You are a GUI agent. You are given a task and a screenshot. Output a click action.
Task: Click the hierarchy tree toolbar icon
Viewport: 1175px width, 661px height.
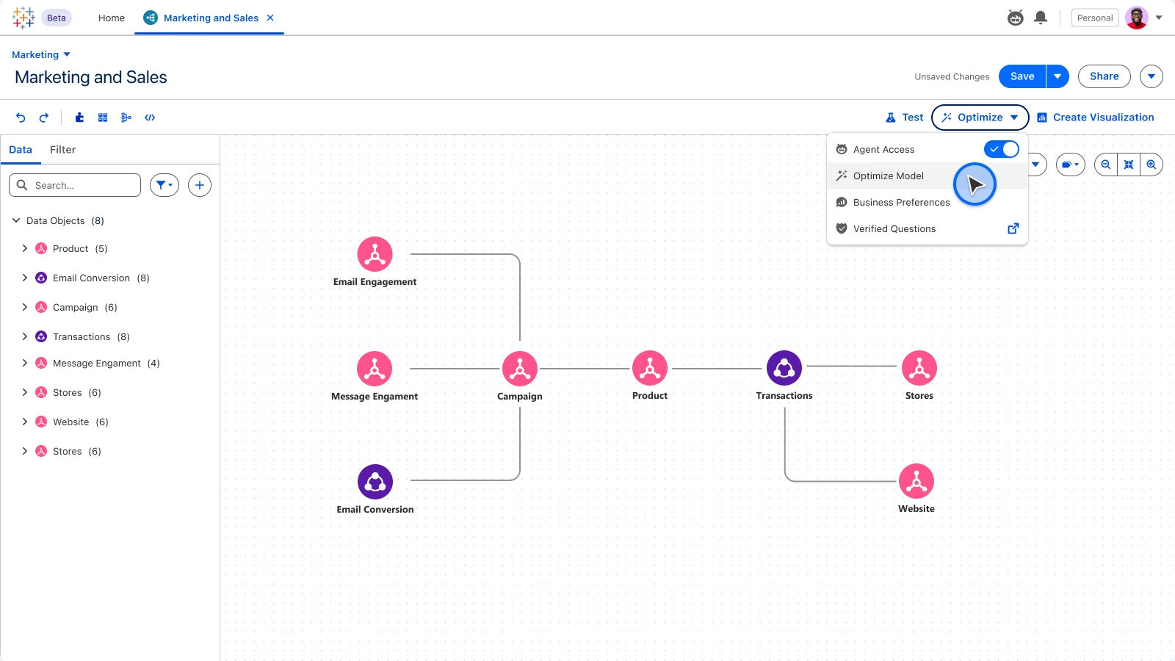(126, 118)
